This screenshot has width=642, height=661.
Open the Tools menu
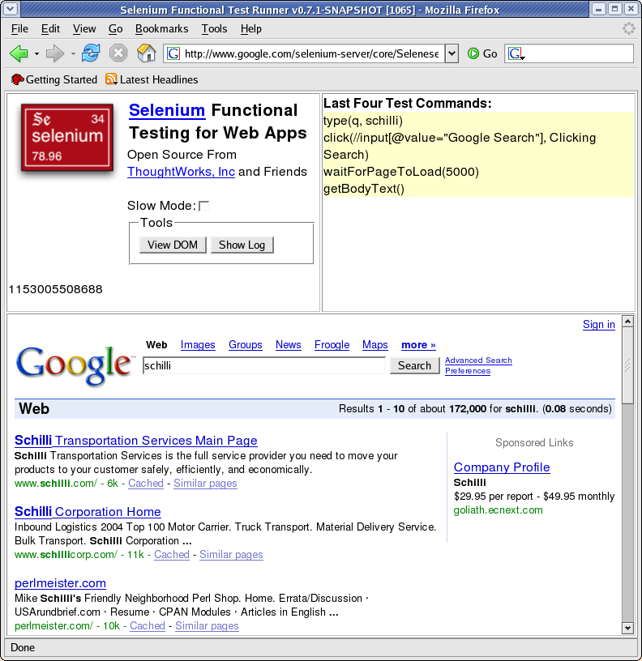point(214,28)
